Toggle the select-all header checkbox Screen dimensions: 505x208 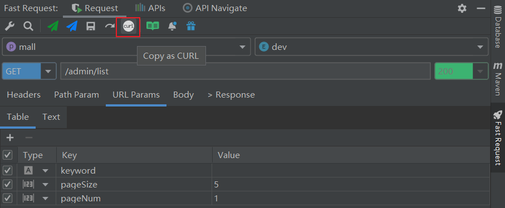7,155
